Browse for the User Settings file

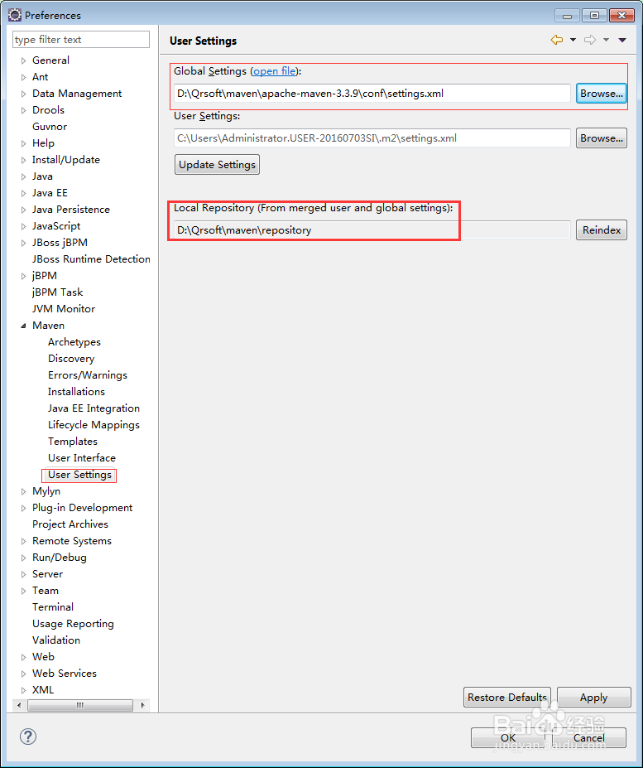coord(601,138)
